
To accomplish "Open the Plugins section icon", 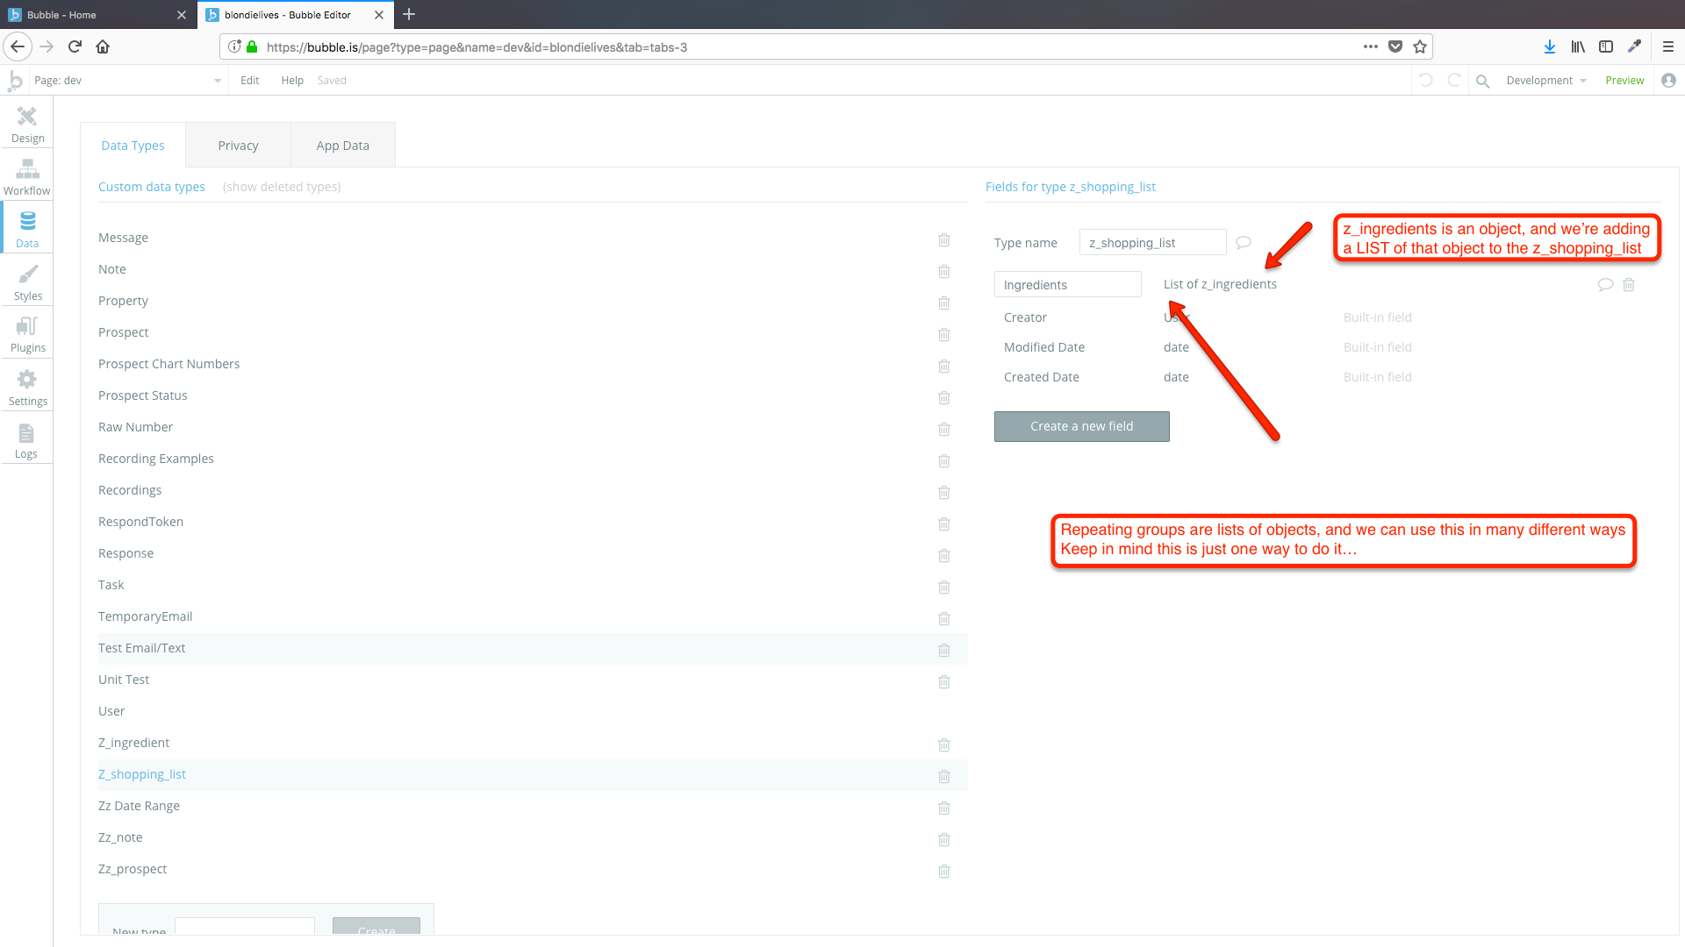I will (x=27, y=334).
